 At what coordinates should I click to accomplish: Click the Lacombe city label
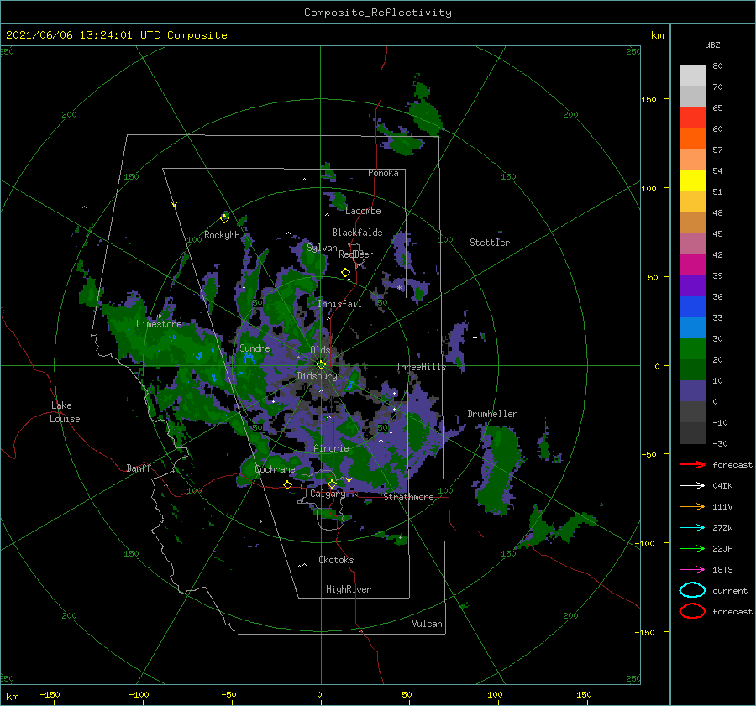click(x=363, y=211)
